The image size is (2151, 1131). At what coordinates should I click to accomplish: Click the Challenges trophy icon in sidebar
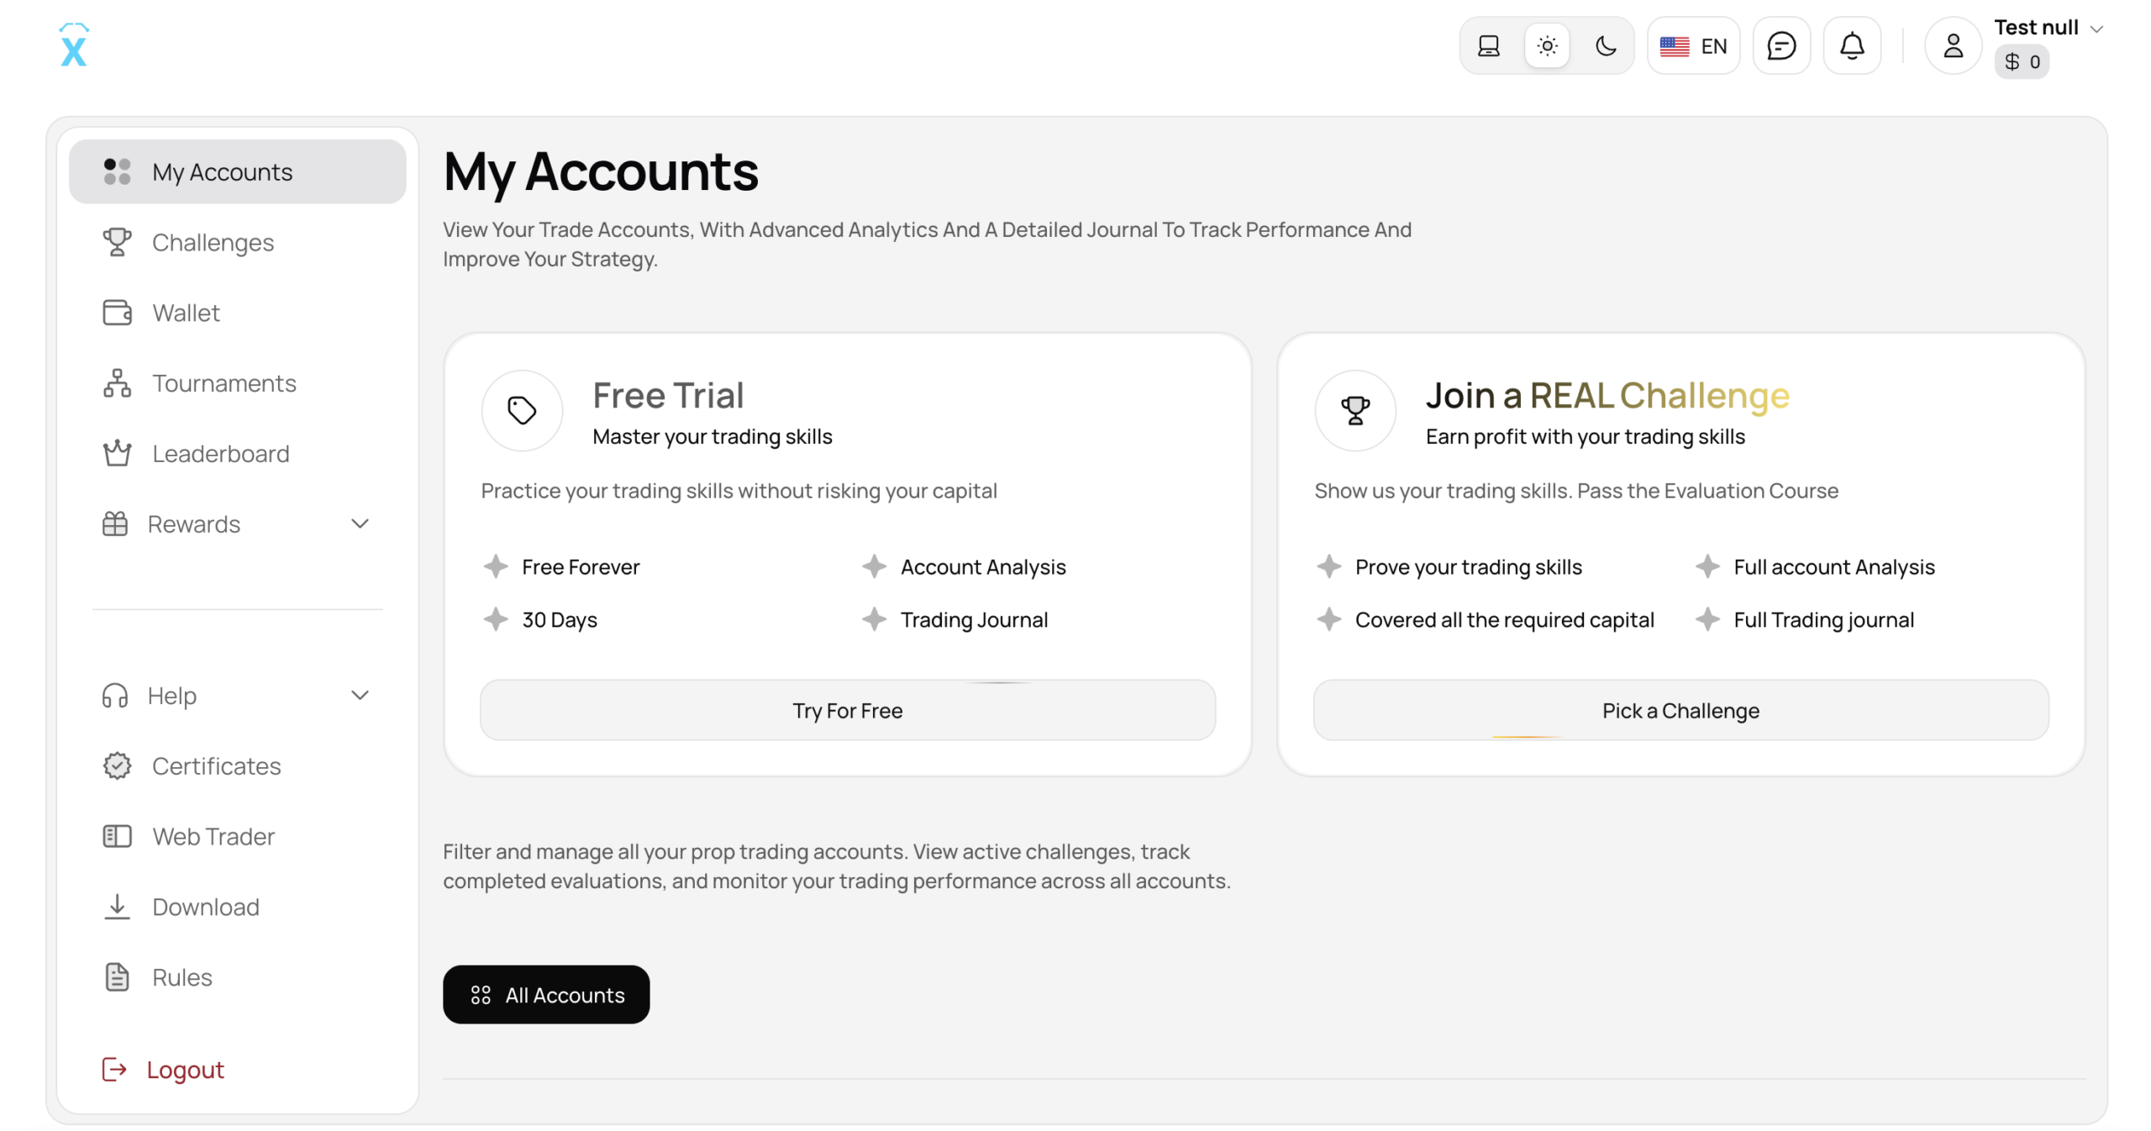pyautogui.click(x=117, y=242)
